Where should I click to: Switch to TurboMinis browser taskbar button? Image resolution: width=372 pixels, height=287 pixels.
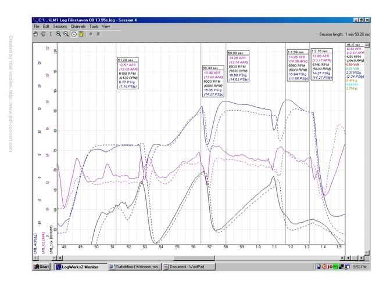click(135, 267)
